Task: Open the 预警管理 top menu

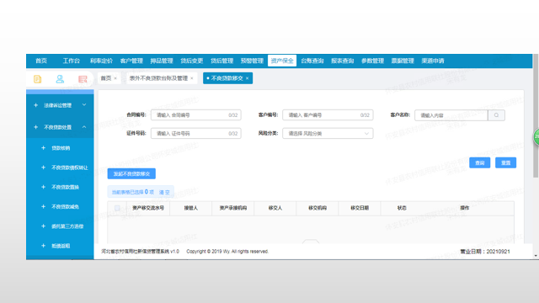Action: pos(252,61)
